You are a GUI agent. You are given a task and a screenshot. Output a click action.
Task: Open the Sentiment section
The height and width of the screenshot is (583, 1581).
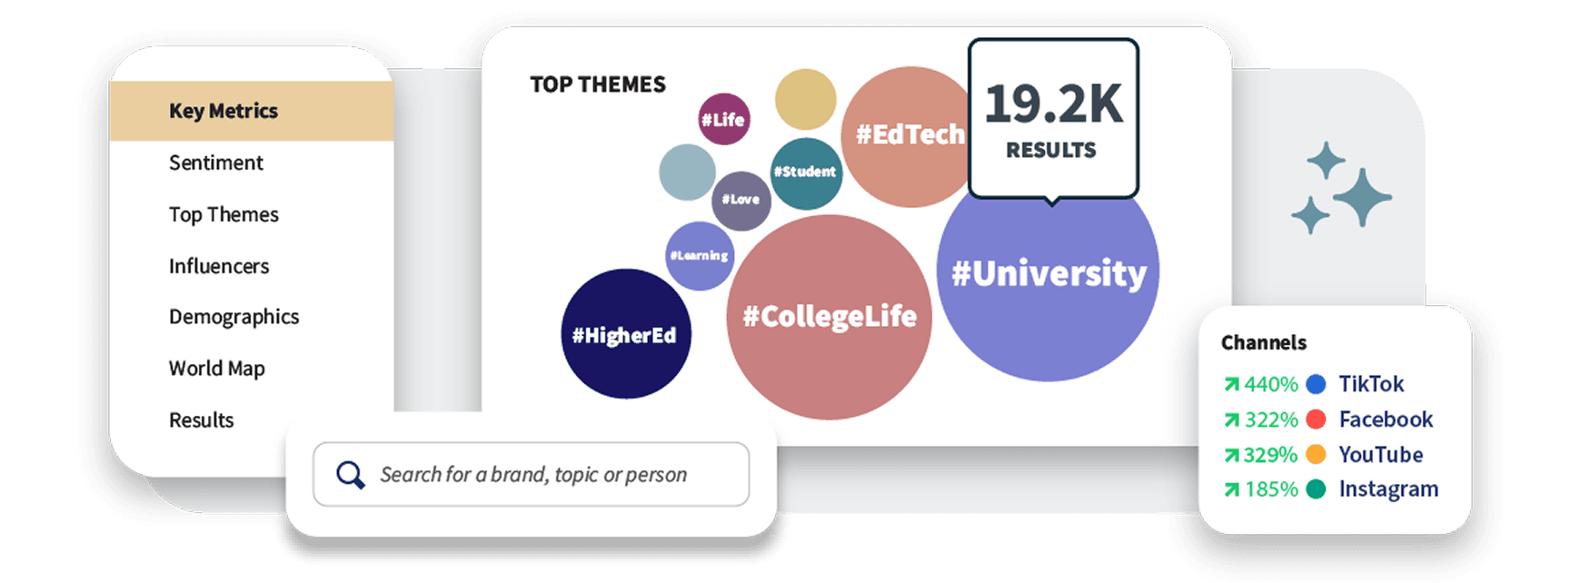[x=214, y=163]
